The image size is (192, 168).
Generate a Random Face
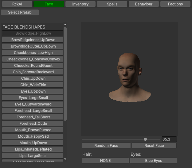(x=106, y=146)
